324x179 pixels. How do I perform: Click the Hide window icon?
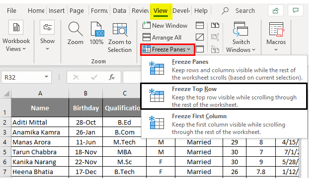click(200, 38)
